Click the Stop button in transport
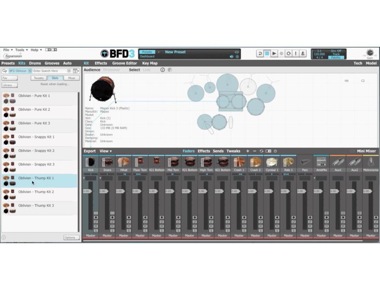 pos(267,54)
